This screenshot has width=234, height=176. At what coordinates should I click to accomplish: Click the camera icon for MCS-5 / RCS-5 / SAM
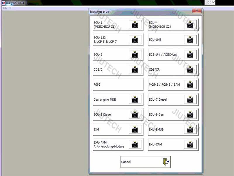pyautogui.click(x=190, y=84)
